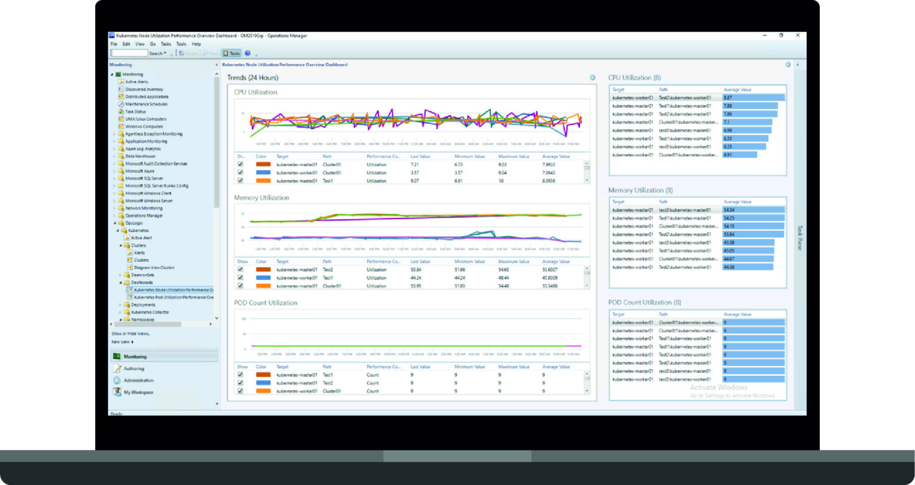Expand the DaemonSets tree node
Image resolution: width=915 pixels, height=485 pixels.
(x=120, y=275)
